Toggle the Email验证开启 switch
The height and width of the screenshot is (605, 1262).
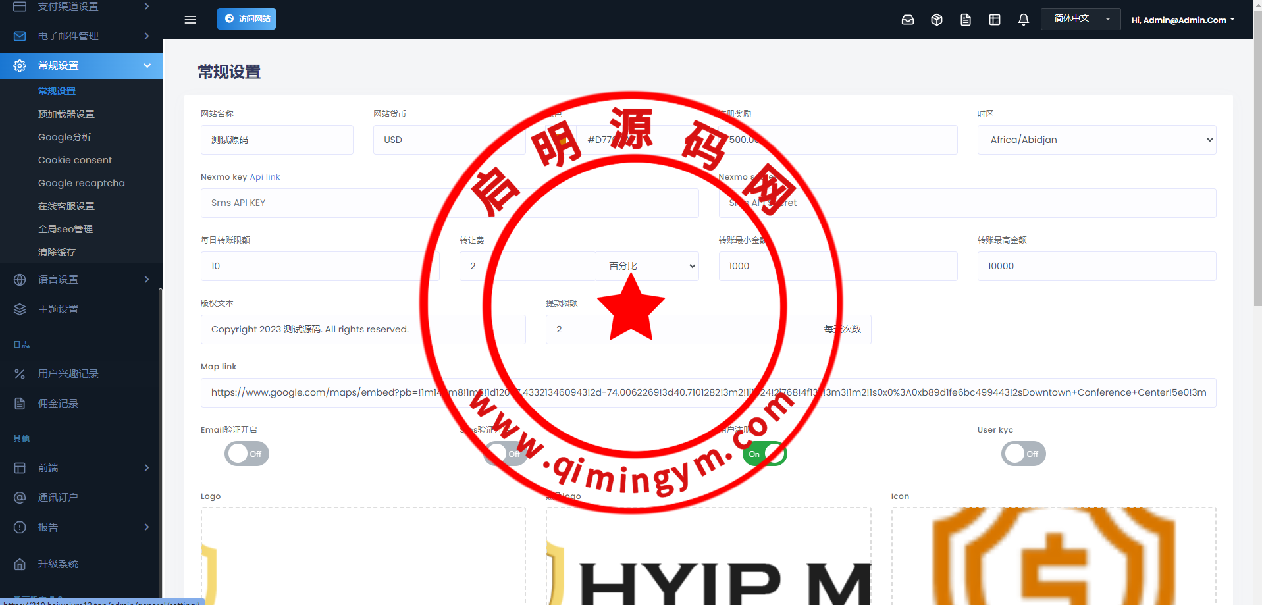coord(247,454)
